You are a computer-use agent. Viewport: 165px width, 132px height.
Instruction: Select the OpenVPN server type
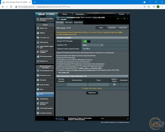pos(112,28)
